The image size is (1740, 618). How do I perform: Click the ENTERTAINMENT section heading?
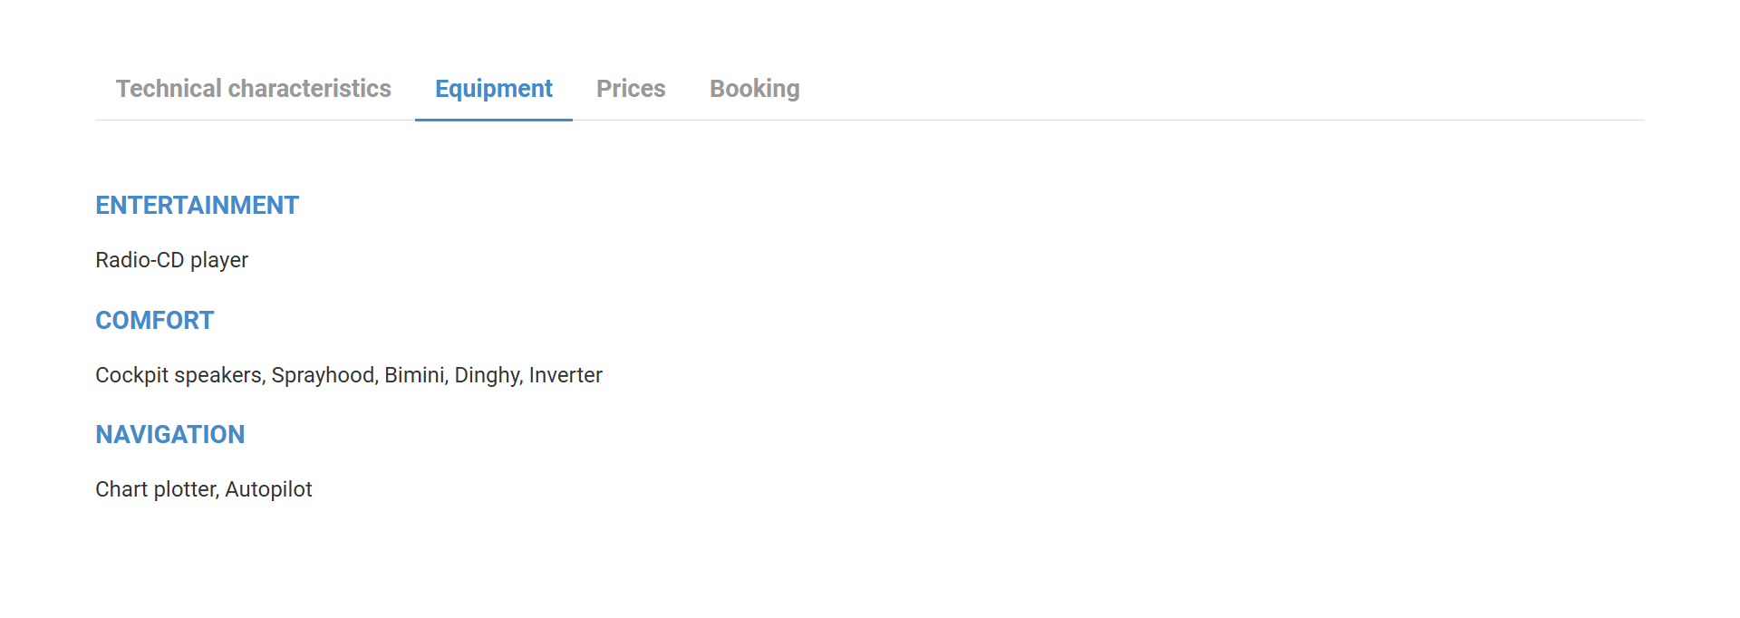point(197,206)
